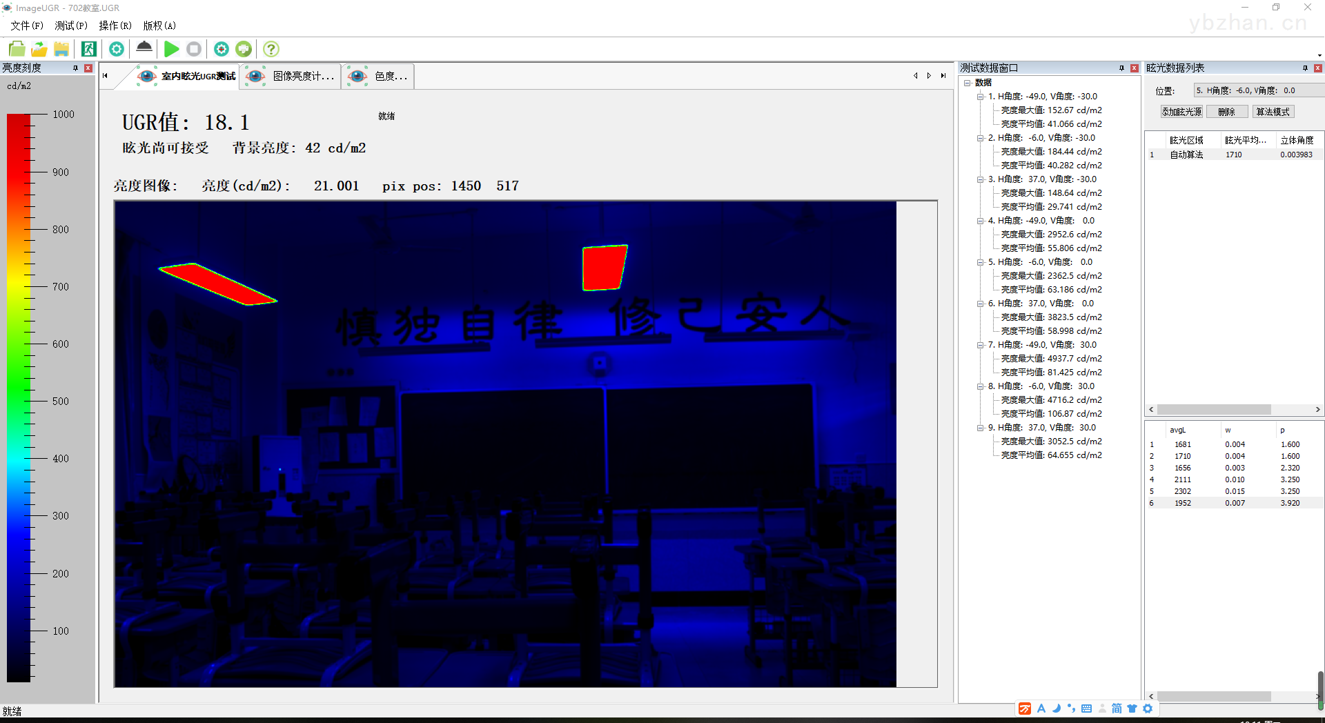Open the 测试(P) menu
Viewport: 1325px width, 723px height.
pos(71,26)
